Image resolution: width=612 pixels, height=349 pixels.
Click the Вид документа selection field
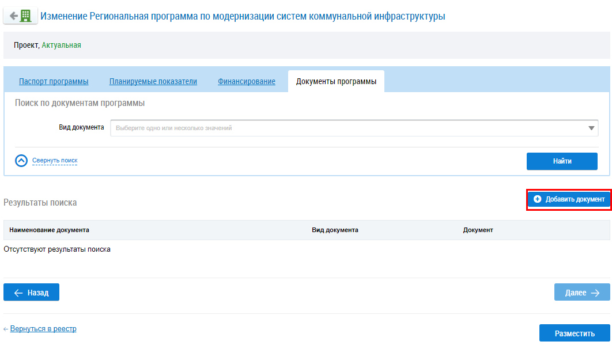pos(346,128)
